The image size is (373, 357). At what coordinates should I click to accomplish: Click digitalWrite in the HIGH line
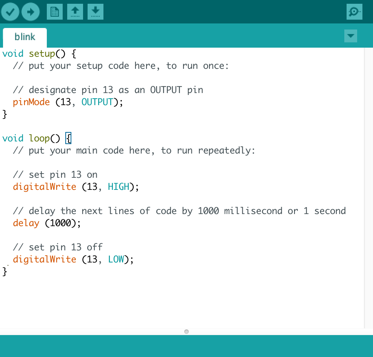tap(45, 186)
